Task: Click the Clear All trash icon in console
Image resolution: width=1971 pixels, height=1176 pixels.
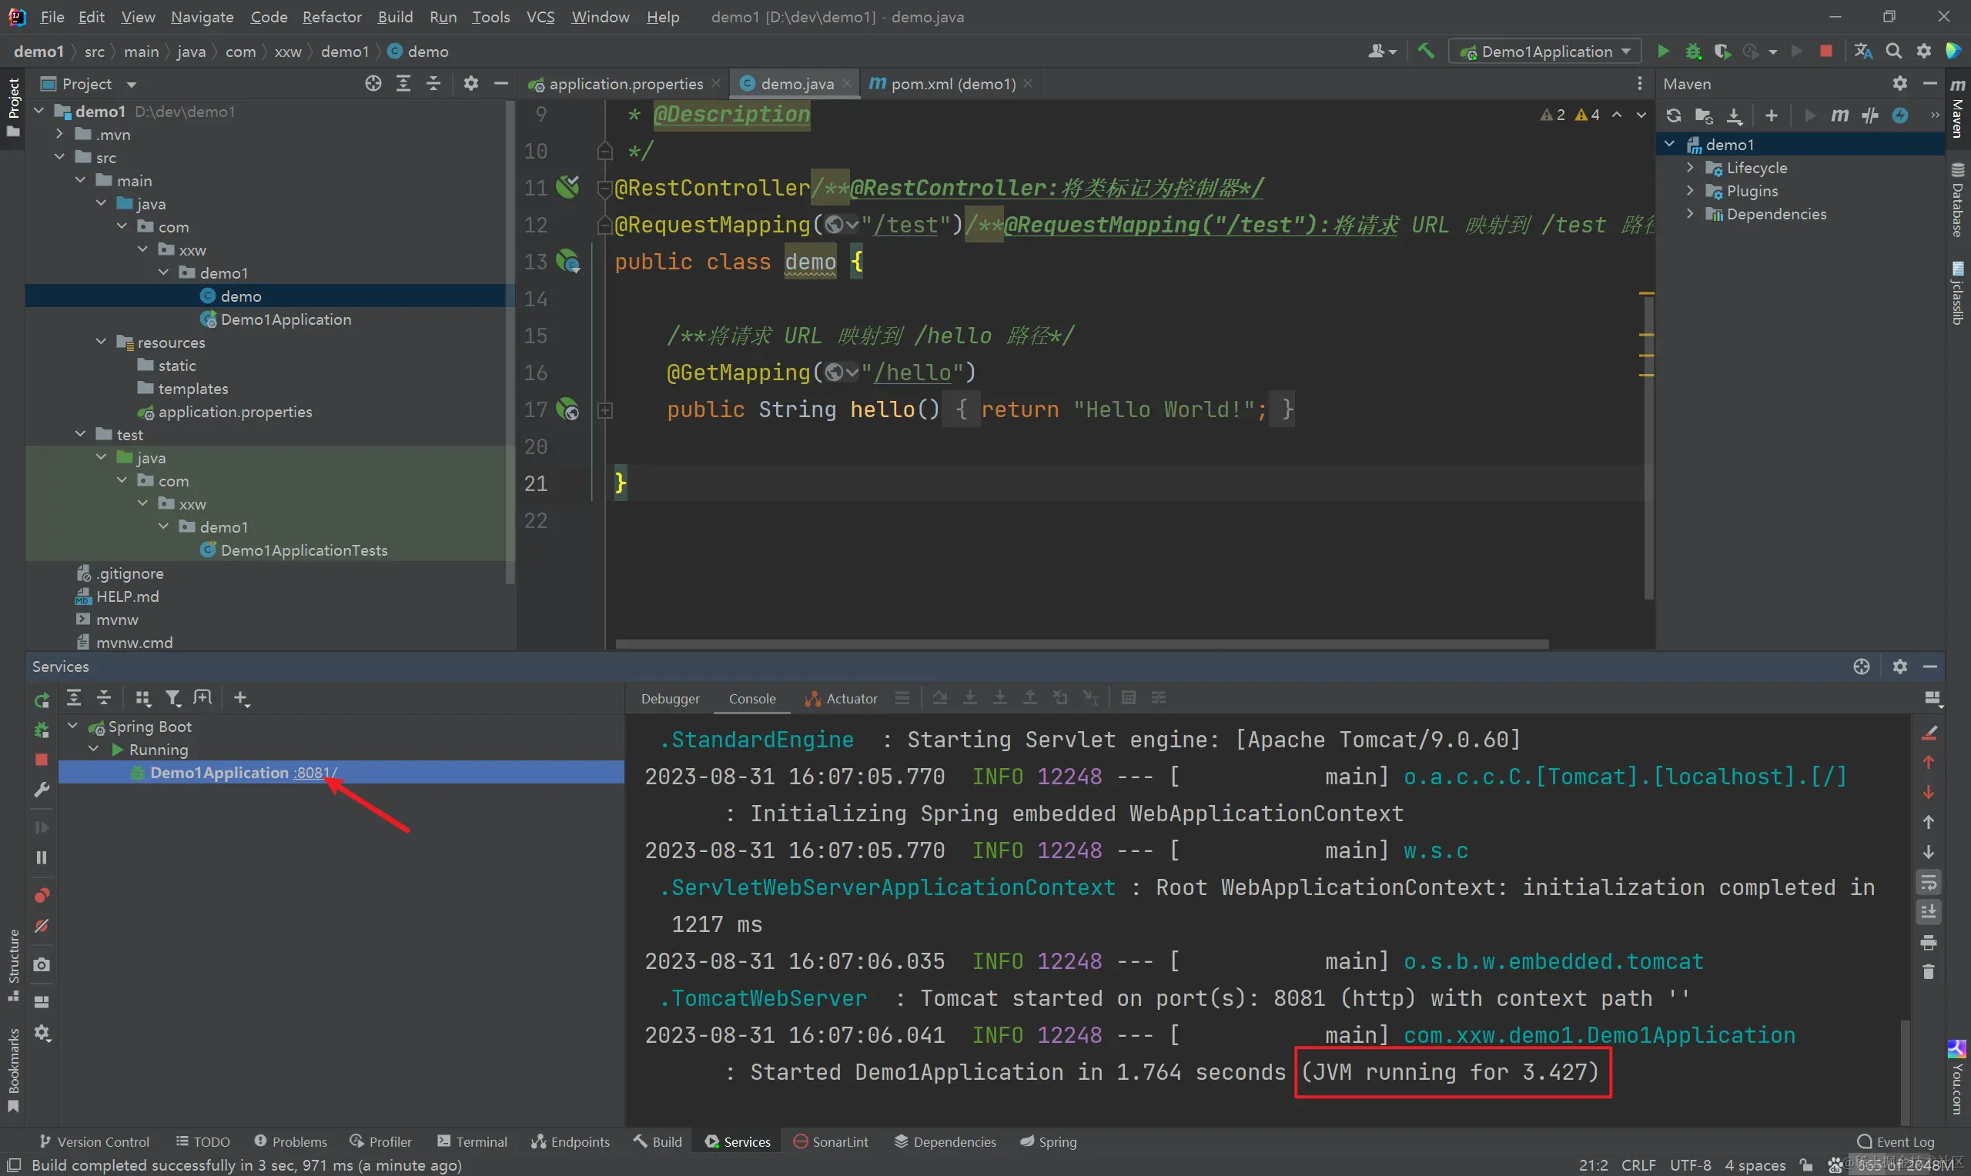Action: point(1928,971)
